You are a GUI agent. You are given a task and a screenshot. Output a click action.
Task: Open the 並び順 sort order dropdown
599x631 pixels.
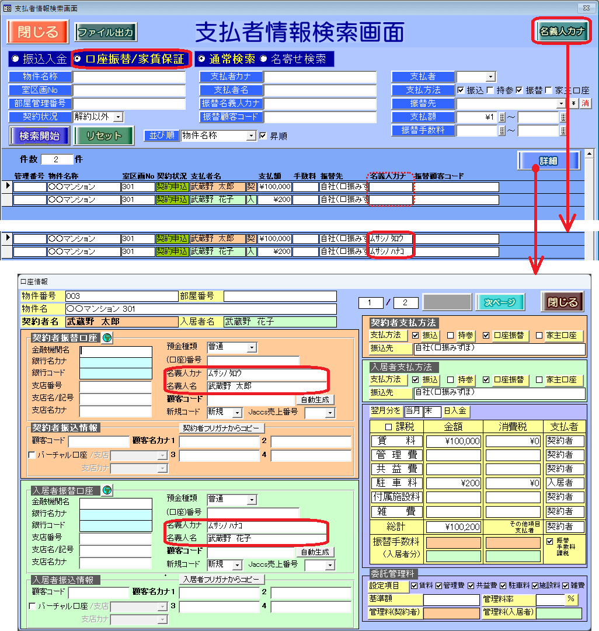click(x=252, y=136)
